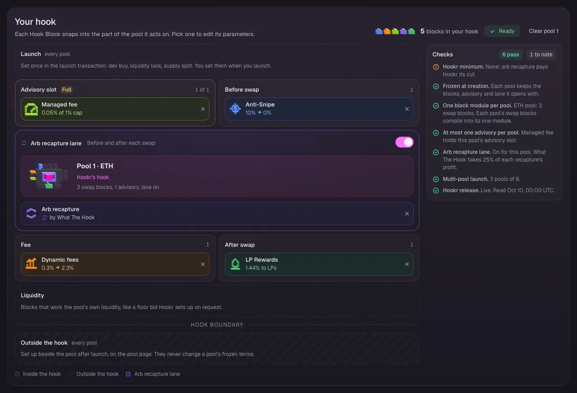Select the Anti-Snipe '10% → 0%' value
The height and width of the screenshot is (393, 577).
point(258,113)
